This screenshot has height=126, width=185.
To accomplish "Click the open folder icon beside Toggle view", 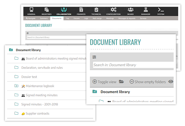I will click(x=121, y=81).
